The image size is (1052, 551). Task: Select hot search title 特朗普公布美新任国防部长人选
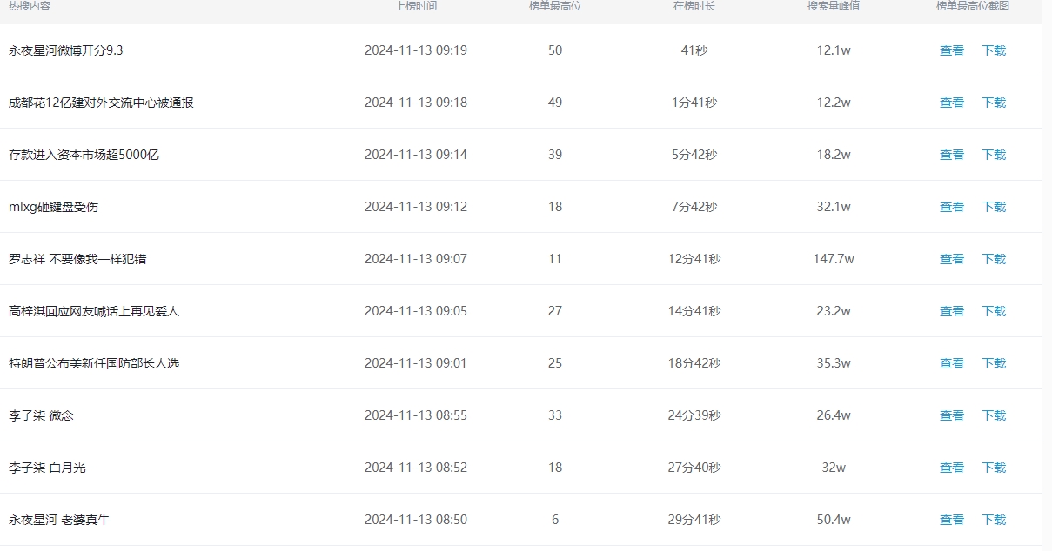[x=94, y=363]
